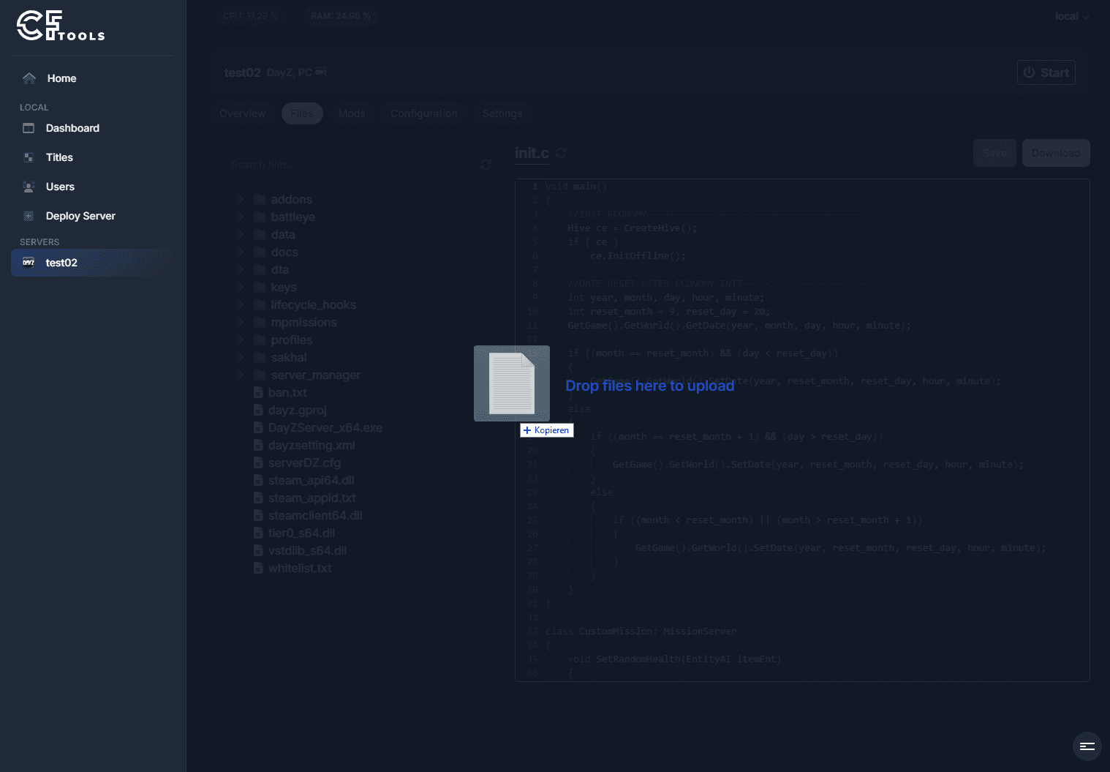Click the ban.txt file icon
The image size is (1110, 772).
(x=258, y=392)
